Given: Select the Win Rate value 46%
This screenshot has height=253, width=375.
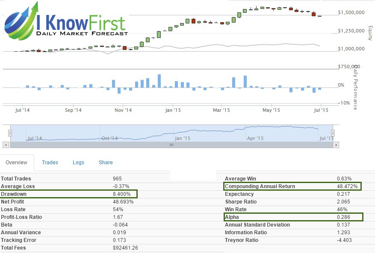Looking at the screenshot, I should click(342, 209).
